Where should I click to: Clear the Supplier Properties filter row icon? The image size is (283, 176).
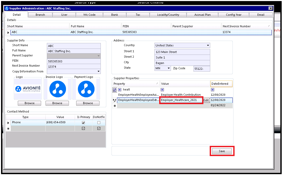pos(115,90)
